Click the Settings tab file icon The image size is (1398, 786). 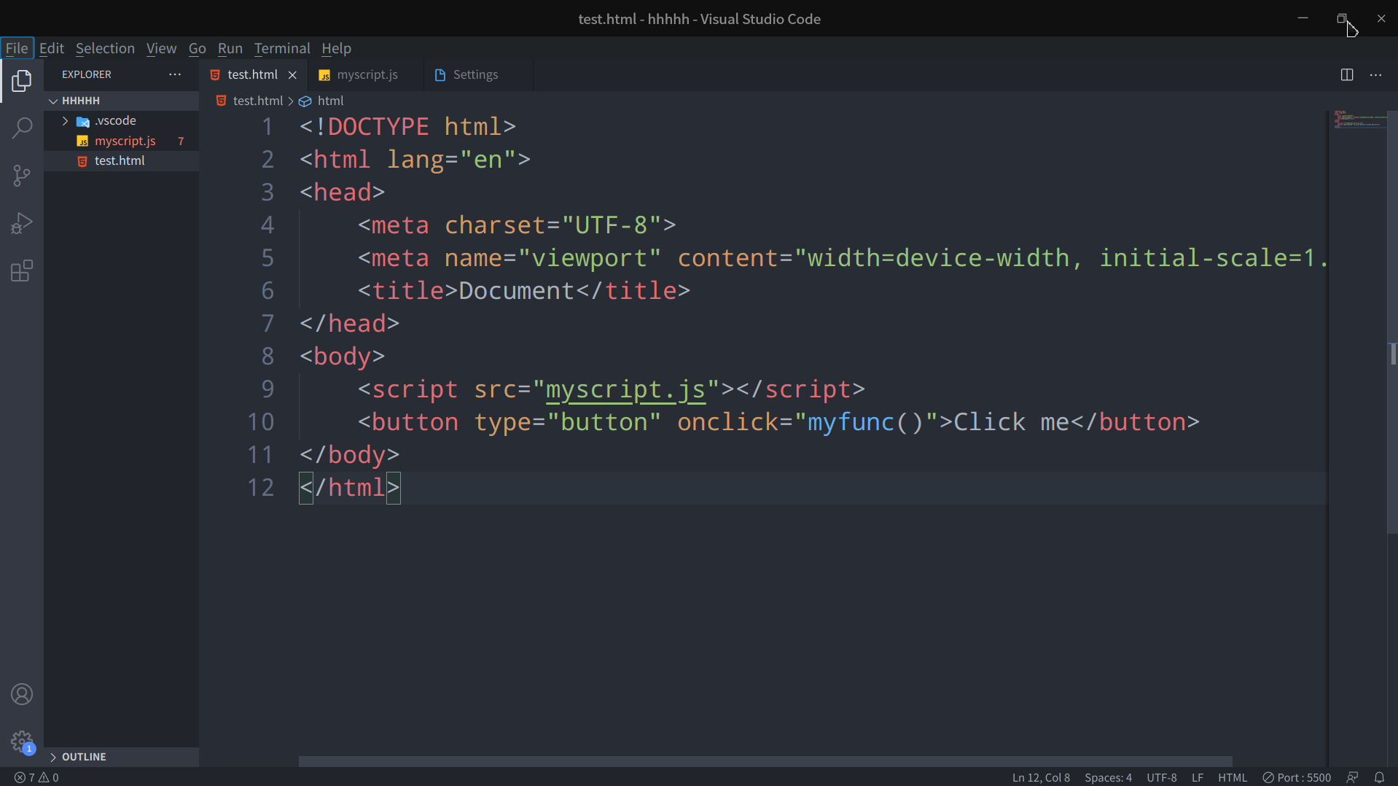(440, 74)
